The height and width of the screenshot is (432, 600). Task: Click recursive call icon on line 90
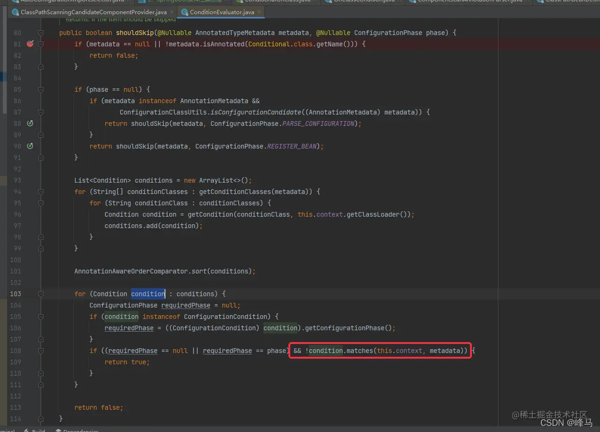point(30,146)
